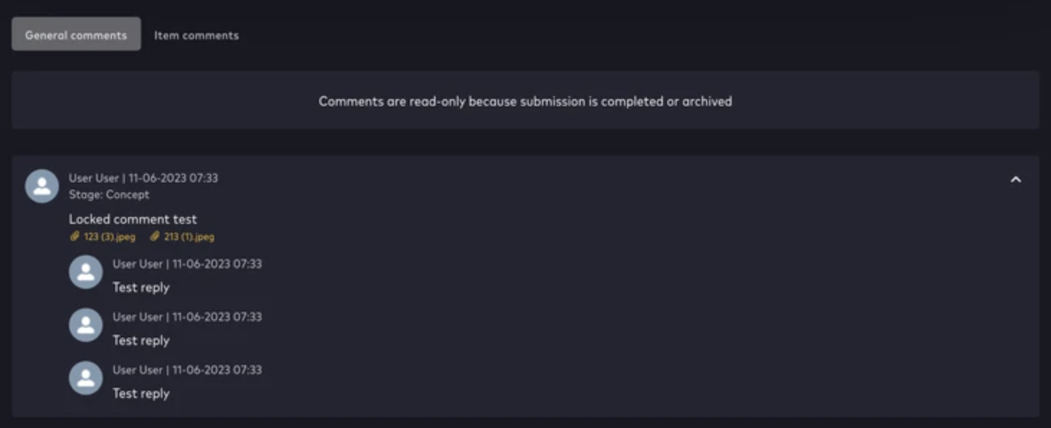The image size is (1051, 428).
Task: Select the Locked comment test text
Action: pos(133,219)
